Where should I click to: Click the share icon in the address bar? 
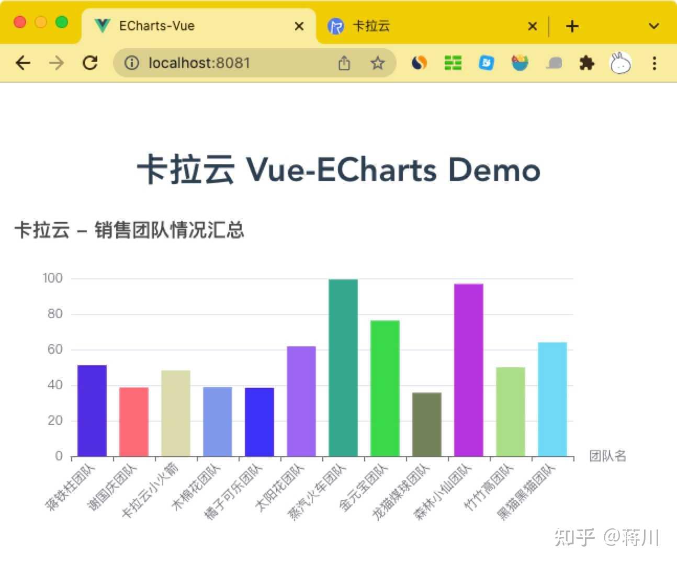coord(344,63)
